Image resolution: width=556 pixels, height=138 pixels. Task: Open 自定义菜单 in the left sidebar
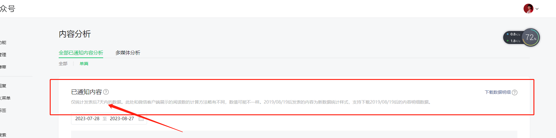(x=5, y=98)
